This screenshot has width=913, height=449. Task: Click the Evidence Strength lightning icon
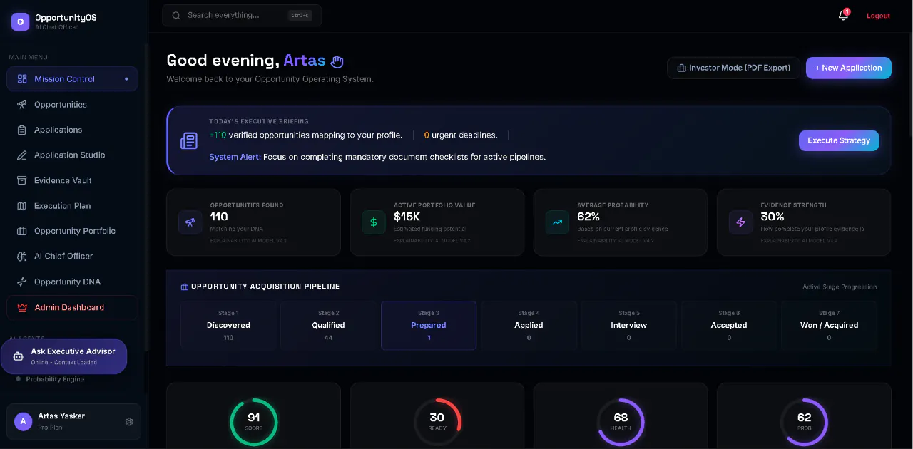point(740,222)
